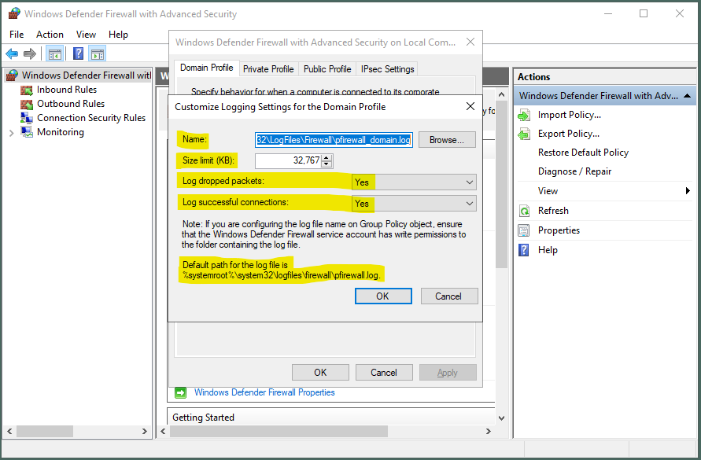The width and height of the screenshot is (701, 460).
Task: Open Connection Security Rules node
Action: 90,118
